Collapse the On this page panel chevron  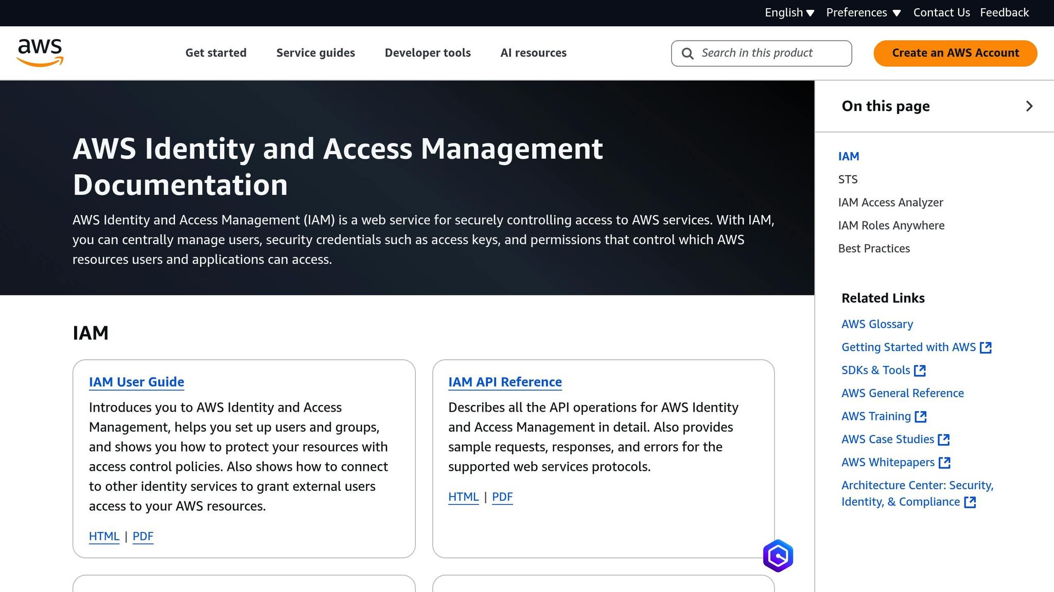pyautogui.click(x=1029, y=106)
